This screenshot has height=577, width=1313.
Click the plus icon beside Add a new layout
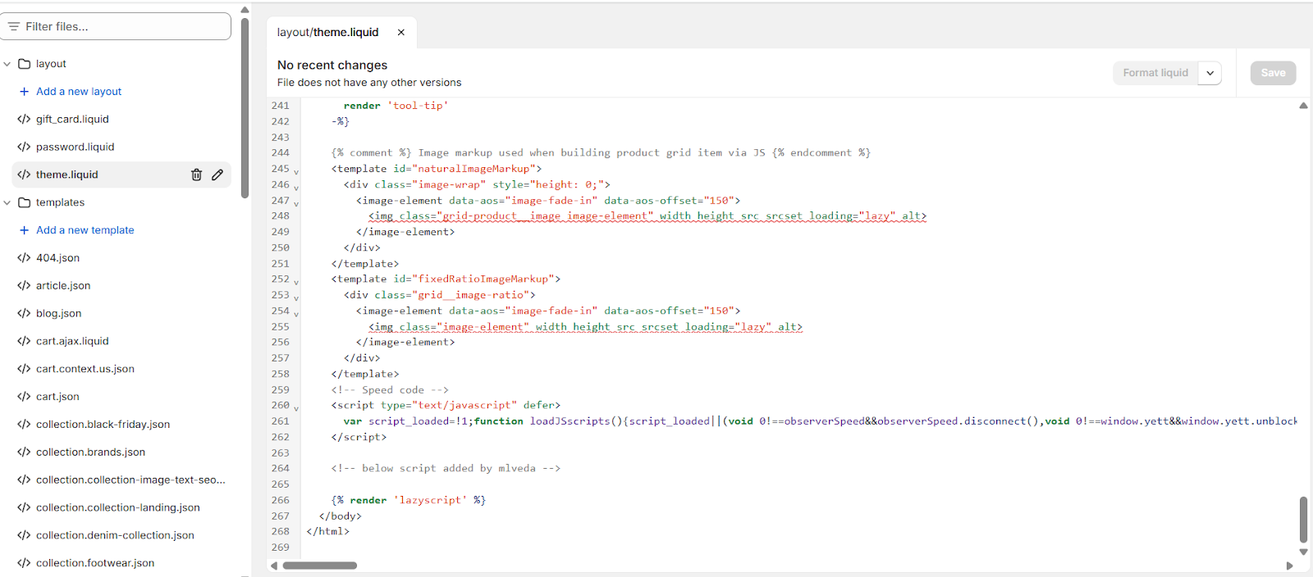pos(24,92)
